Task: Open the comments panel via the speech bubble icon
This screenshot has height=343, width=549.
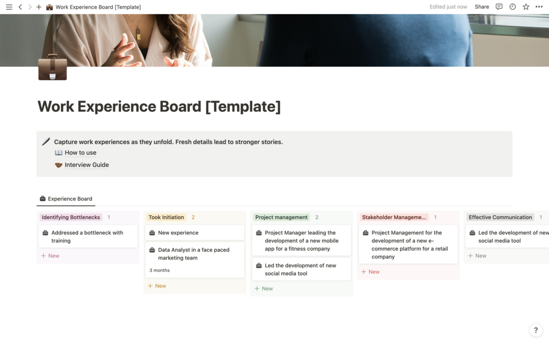Action: pyautogui.click(x=499, y=7)
